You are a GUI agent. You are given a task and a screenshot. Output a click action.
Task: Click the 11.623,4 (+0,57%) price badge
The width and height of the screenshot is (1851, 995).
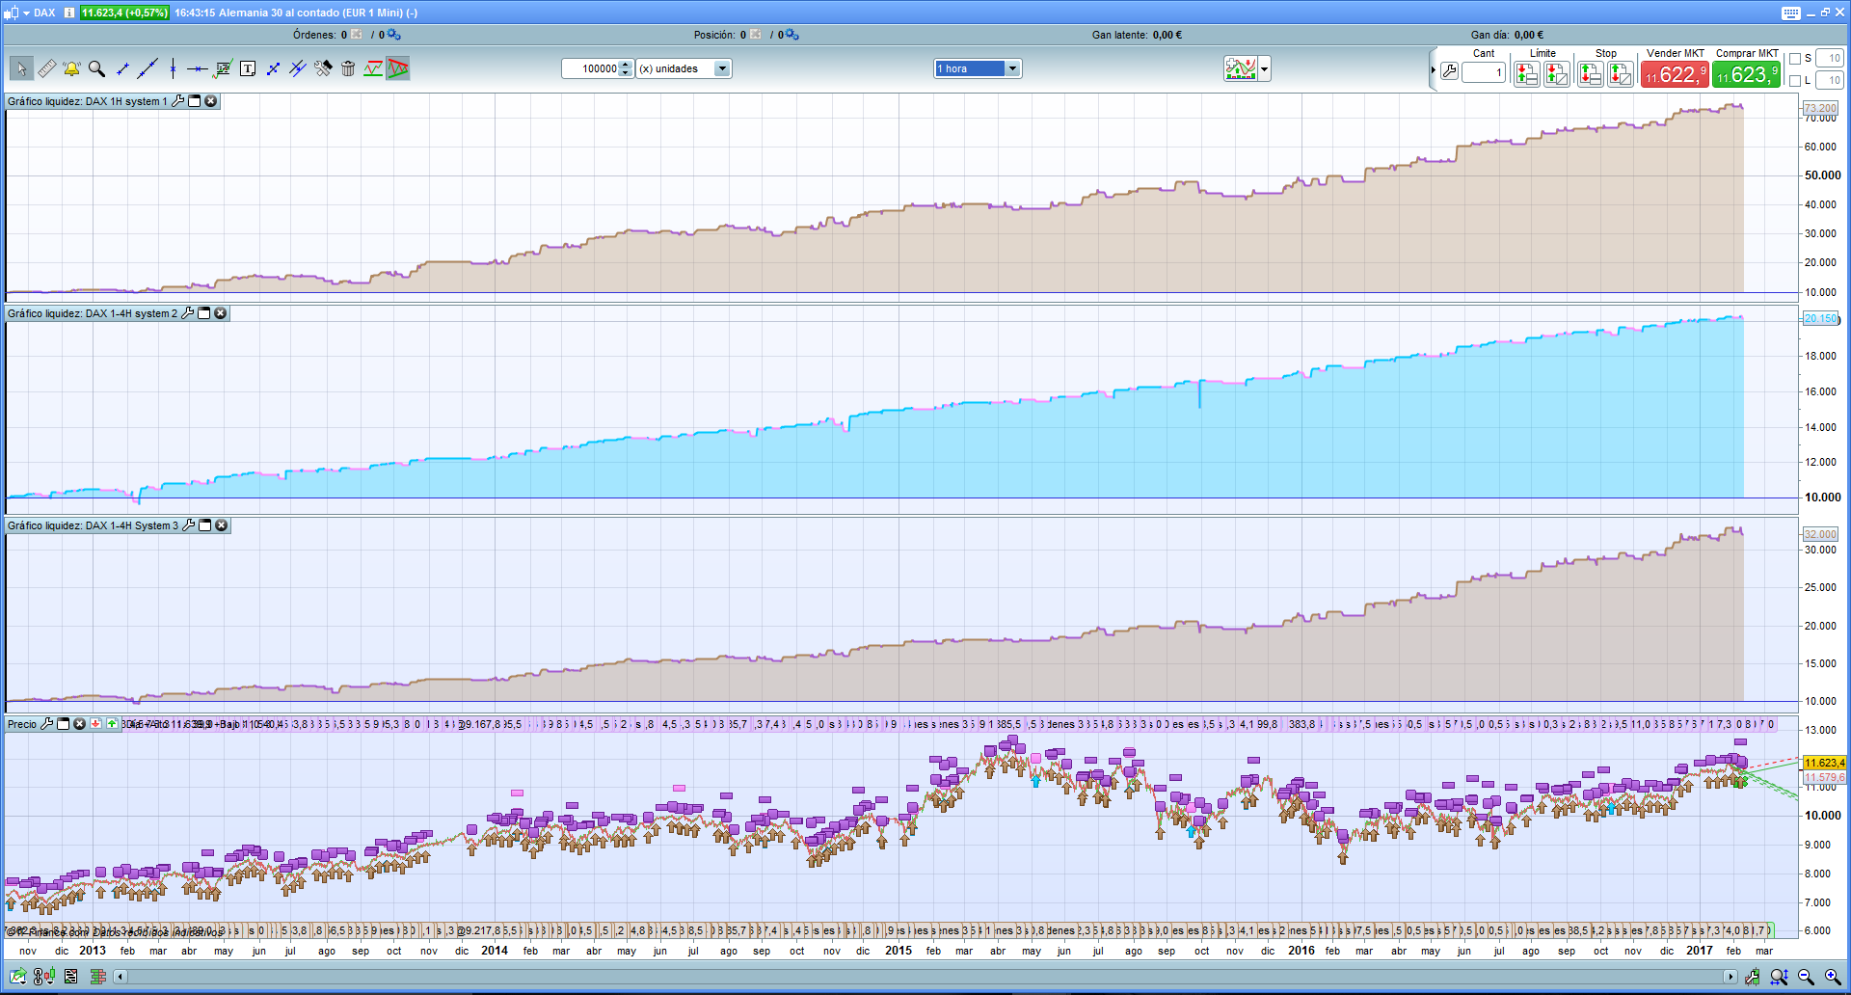124,13
